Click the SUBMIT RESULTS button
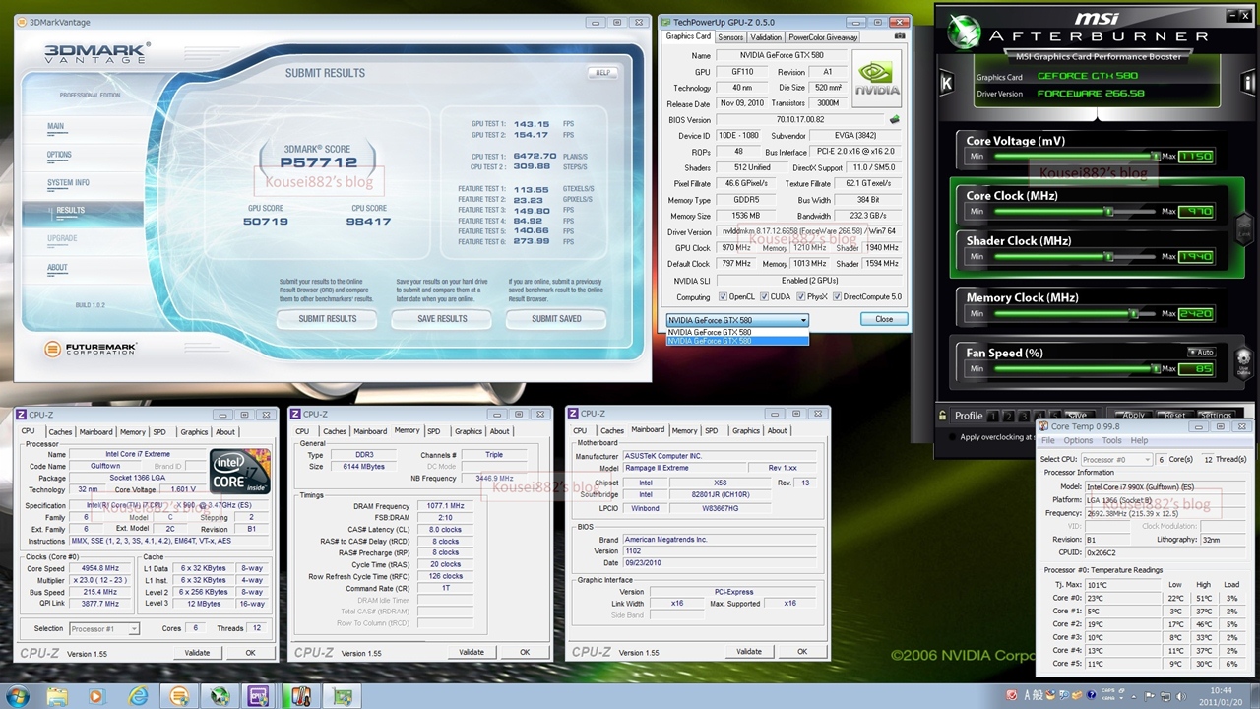Viewport: 1260px width, 709px height. point(328,319)
